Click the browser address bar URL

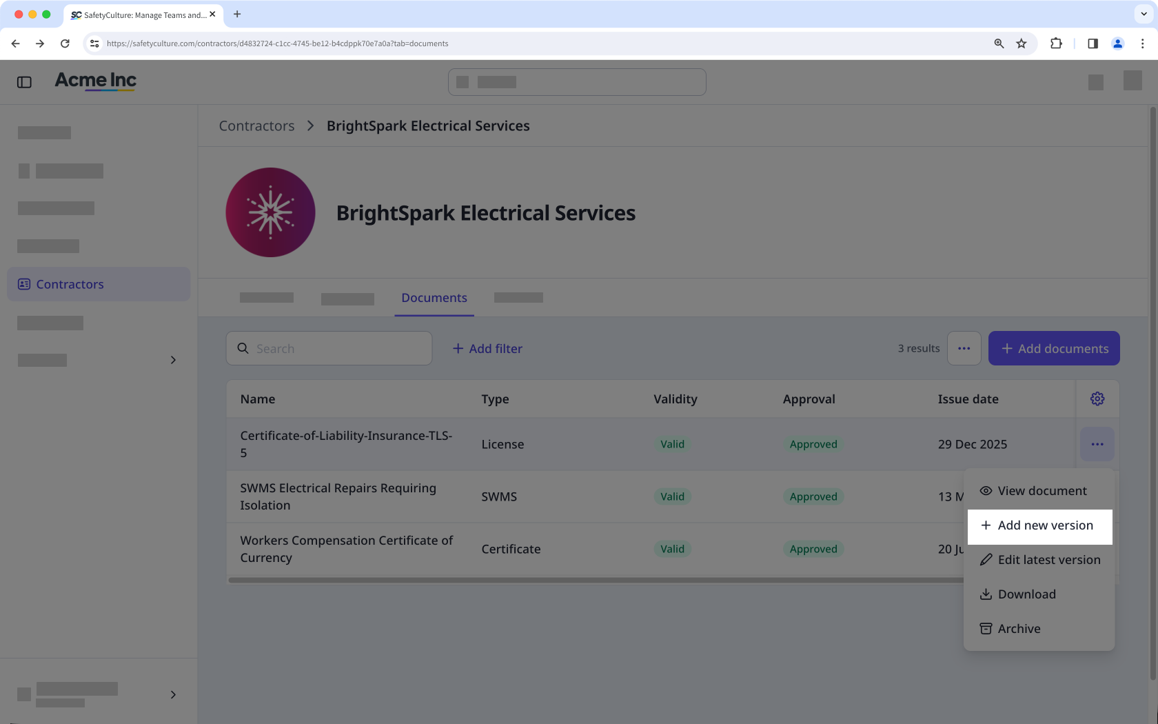coord(277,43)
